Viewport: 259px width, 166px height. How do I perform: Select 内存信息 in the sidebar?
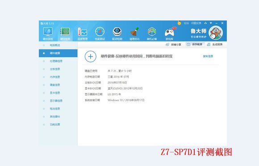pos(58,77)
